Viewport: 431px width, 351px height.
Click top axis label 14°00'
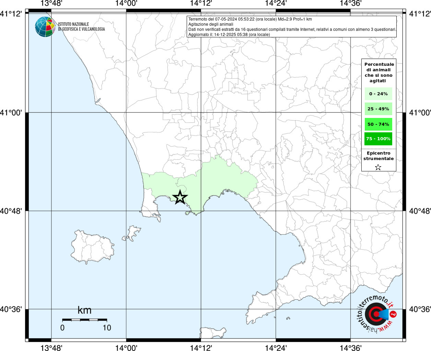(x=126, y=4)
